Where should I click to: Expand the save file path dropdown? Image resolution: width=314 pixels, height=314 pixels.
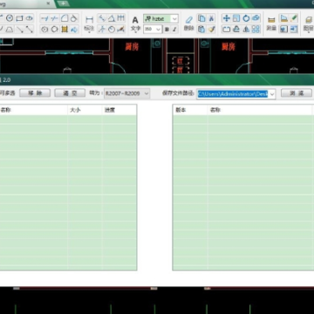tap(272, 94)
